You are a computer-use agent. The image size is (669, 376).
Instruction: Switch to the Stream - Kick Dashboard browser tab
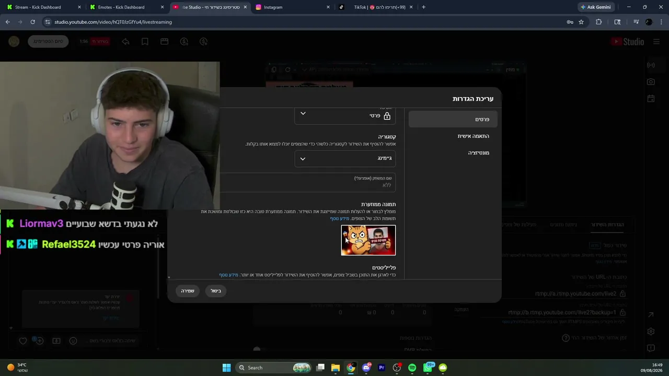(x=42, y=7)
